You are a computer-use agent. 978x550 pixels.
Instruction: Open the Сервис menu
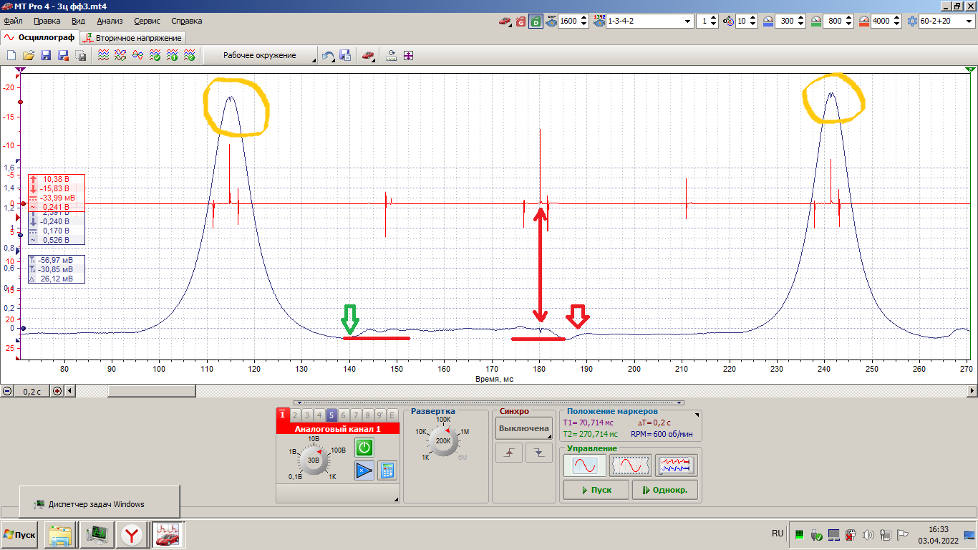point(147,21)
